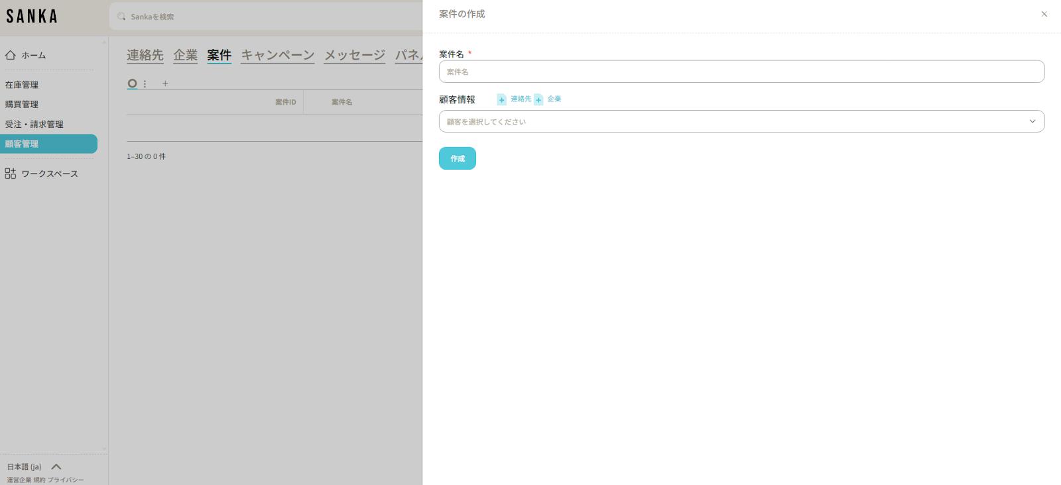Open 在庫管理 in the sidebar
This screenshot has height=485, width=1061.
coord(22,85)
